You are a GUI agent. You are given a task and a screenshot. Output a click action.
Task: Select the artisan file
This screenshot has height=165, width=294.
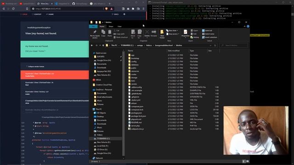134,103
